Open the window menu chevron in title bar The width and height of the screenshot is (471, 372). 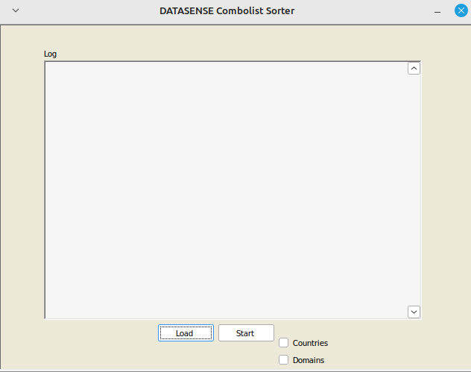(16, 10)
